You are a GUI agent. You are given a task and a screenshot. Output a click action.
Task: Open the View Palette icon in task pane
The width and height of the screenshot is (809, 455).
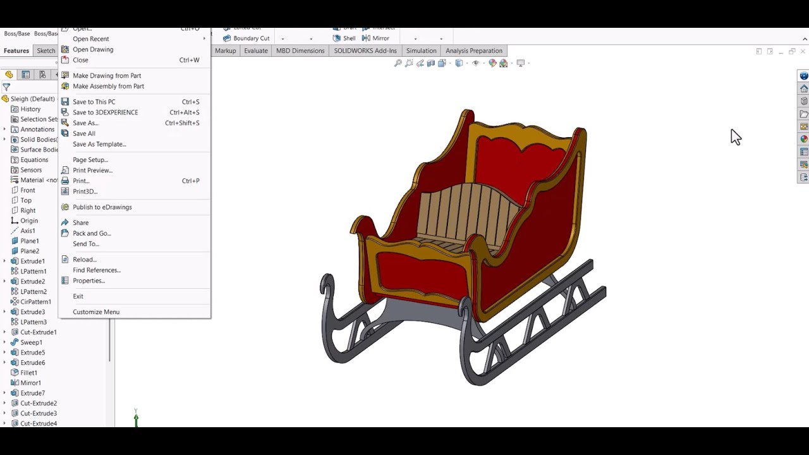(804, 126)
